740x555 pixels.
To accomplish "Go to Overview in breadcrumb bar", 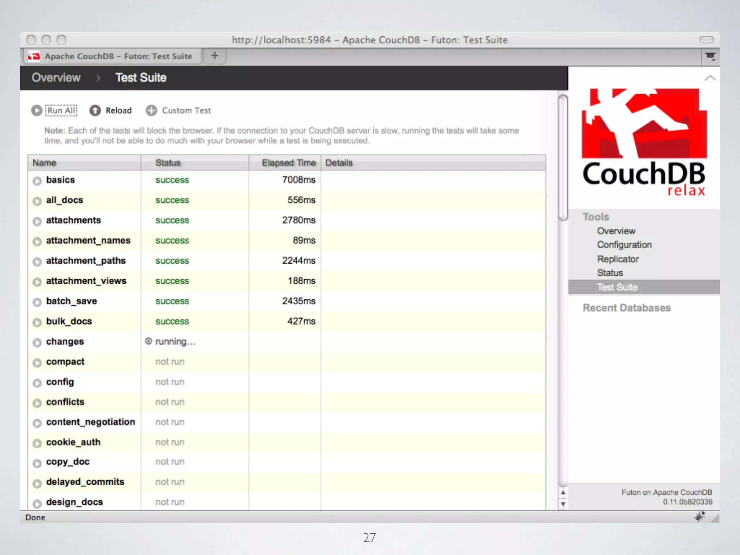I will pyautogui.click(x=56, y=78).
